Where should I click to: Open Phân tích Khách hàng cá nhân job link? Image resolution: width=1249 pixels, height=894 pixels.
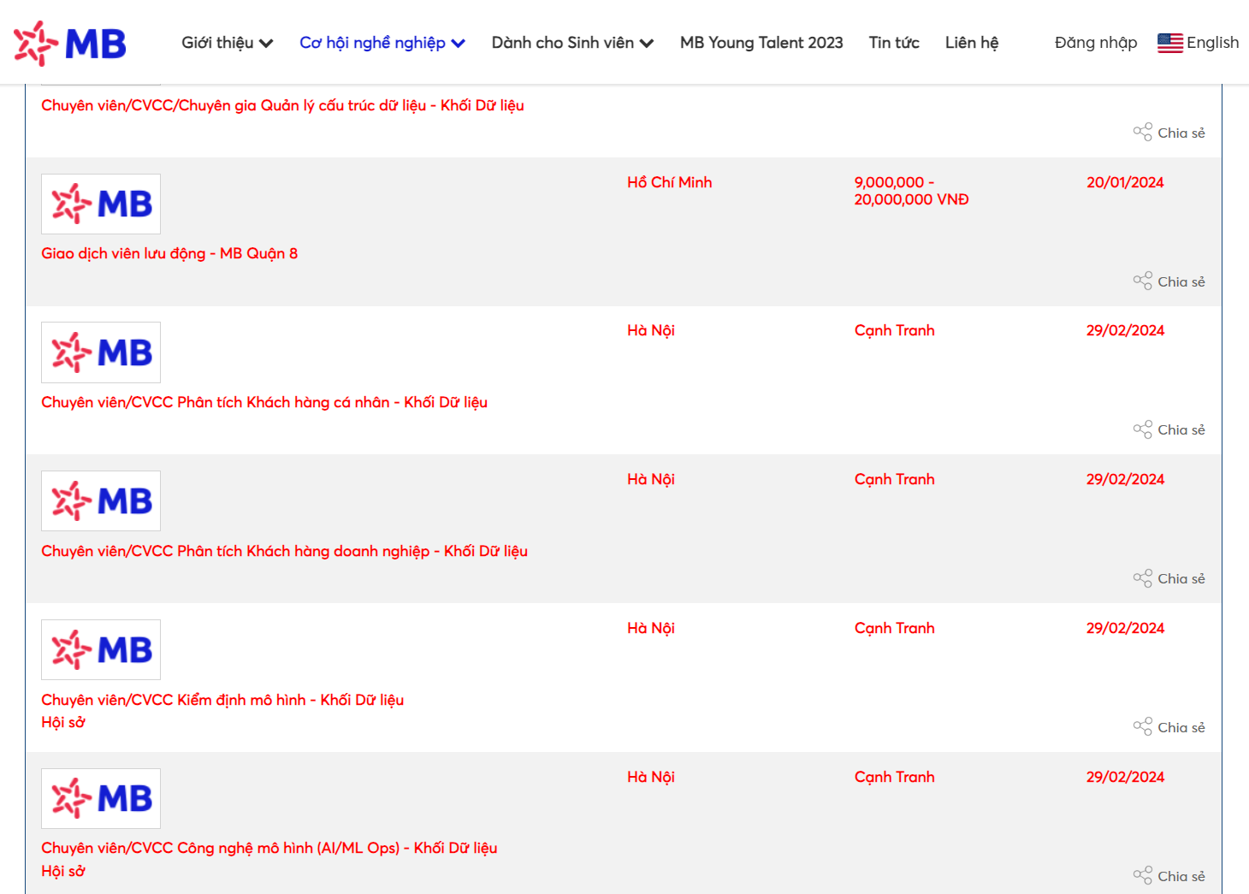pos(264,402)
